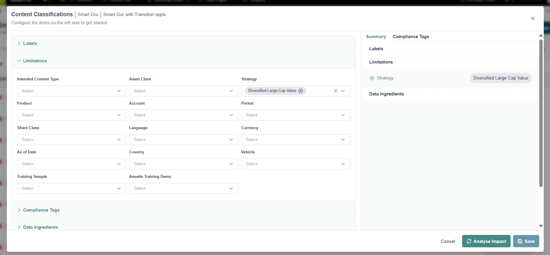
Task: Clear all Strategy selections
Action: click(335, 91)
